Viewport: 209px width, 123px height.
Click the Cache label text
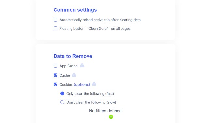point(65,75)
